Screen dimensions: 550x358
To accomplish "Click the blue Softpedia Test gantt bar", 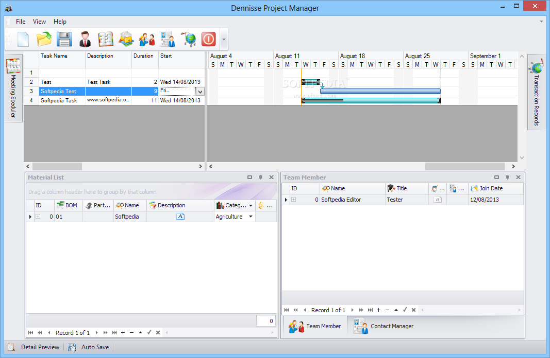I will pos(380,92).
